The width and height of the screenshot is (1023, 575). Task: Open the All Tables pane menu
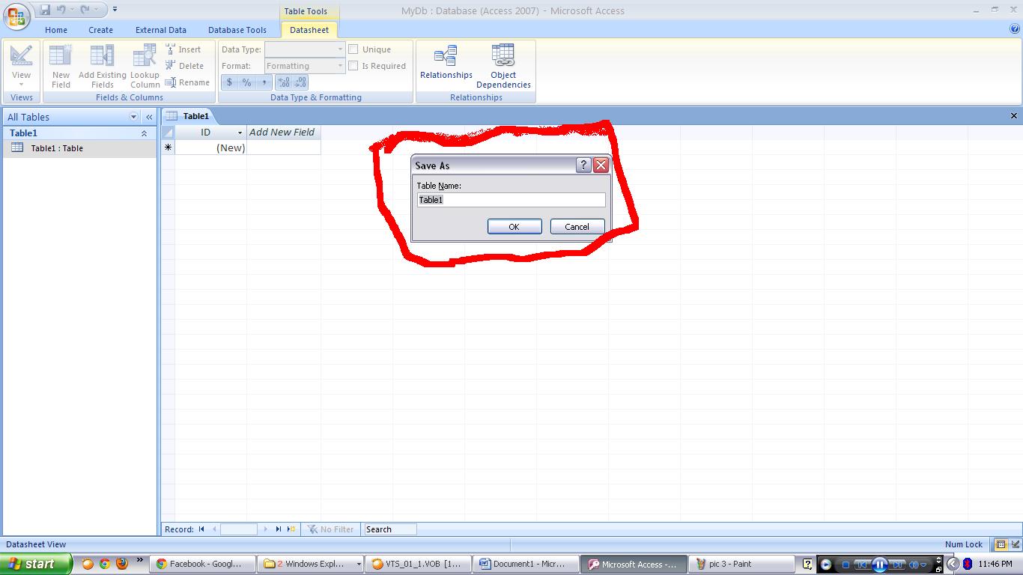[133, 117]
